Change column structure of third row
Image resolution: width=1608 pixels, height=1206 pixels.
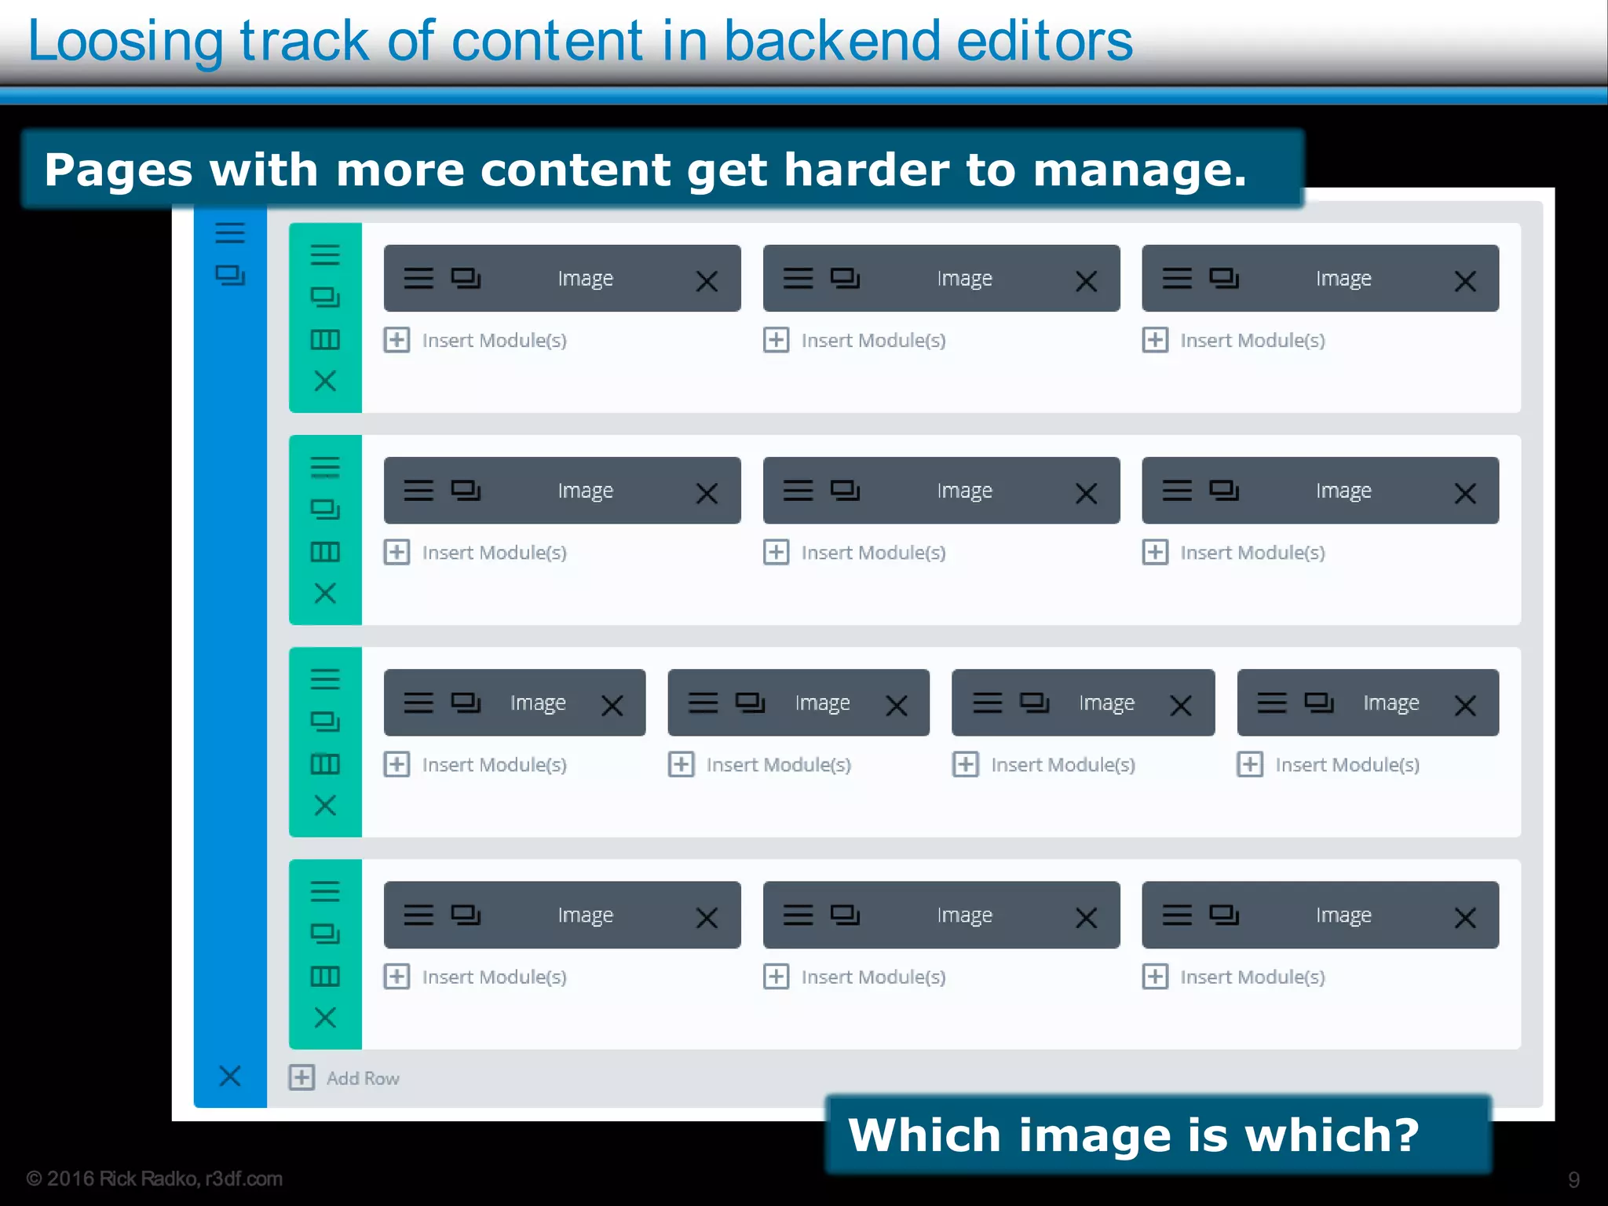(x=325, y=764)
